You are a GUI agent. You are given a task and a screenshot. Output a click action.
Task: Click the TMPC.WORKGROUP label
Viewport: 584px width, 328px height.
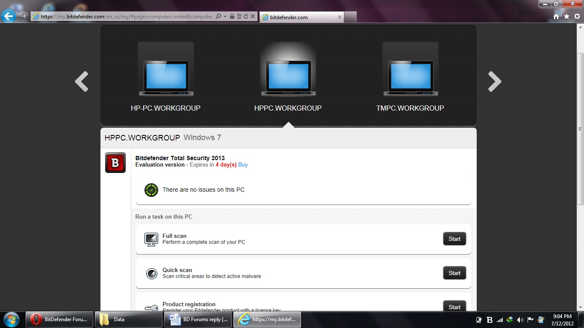[x=410, y=108]
